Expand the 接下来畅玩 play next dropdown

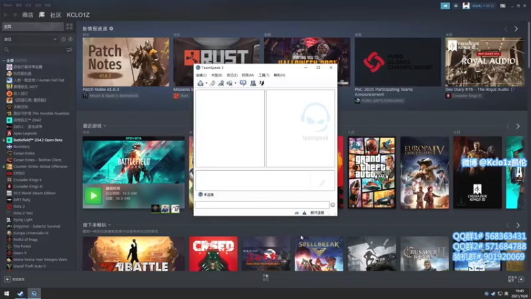pos(110,225)
